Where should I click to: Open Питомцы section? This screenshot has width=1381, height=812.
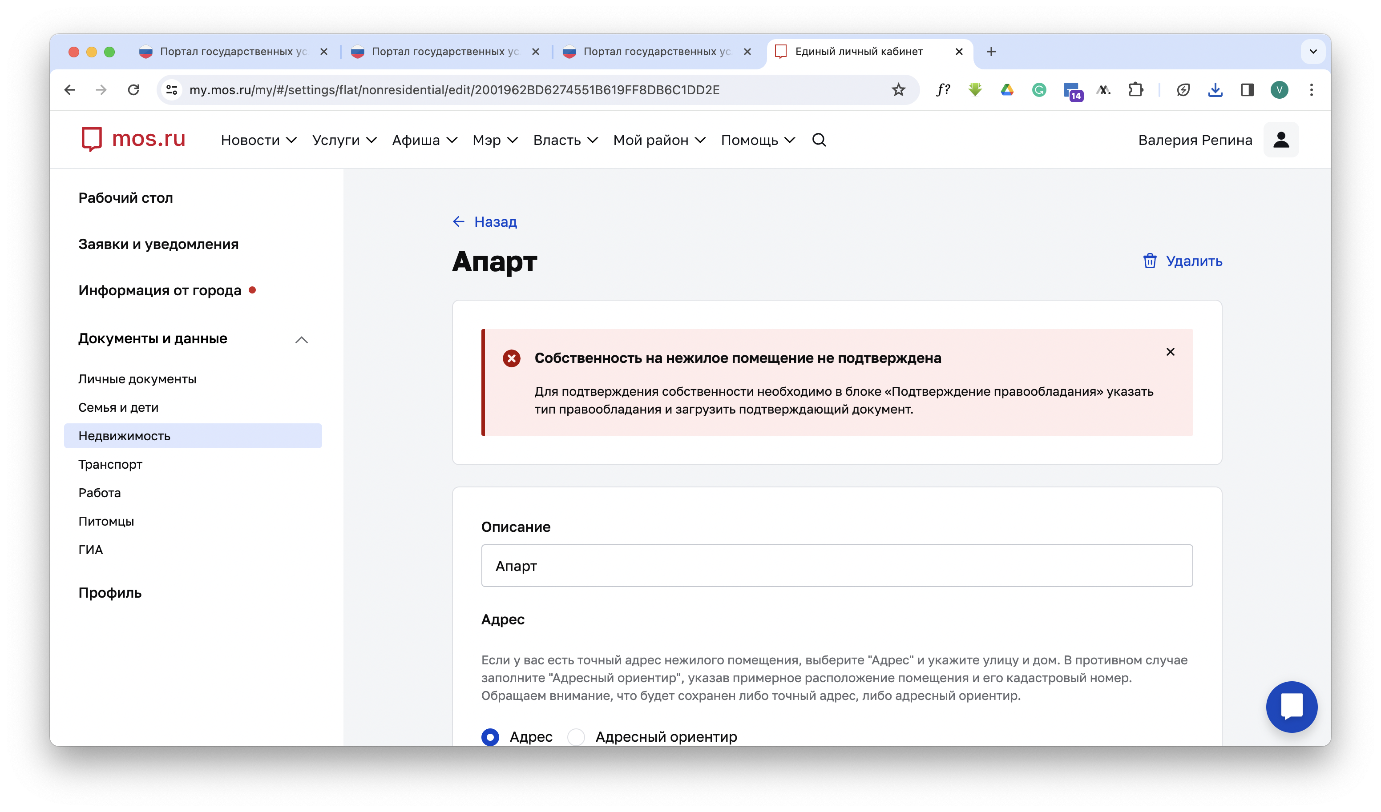click(x=106, y=521)
